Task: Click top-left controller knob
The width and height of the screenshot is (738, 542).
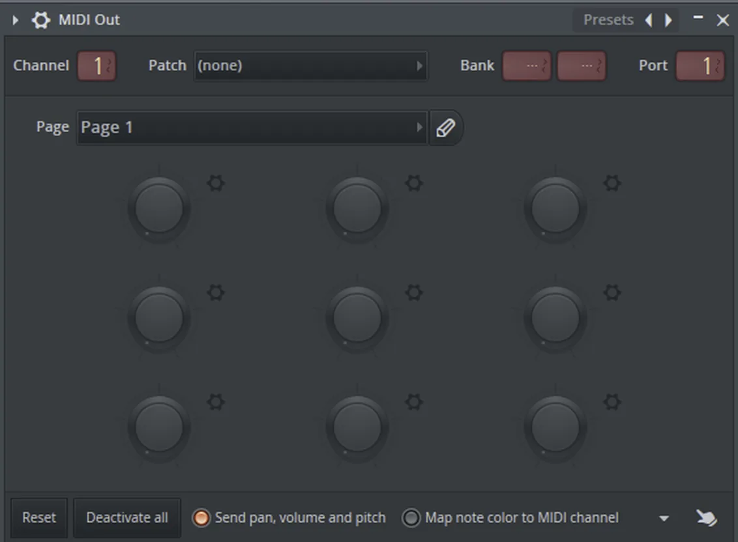Action: [x=159, y=209]
